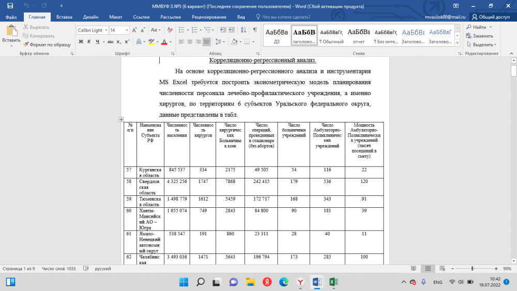Align text to center
517x291 pixels.
point(190,42)
